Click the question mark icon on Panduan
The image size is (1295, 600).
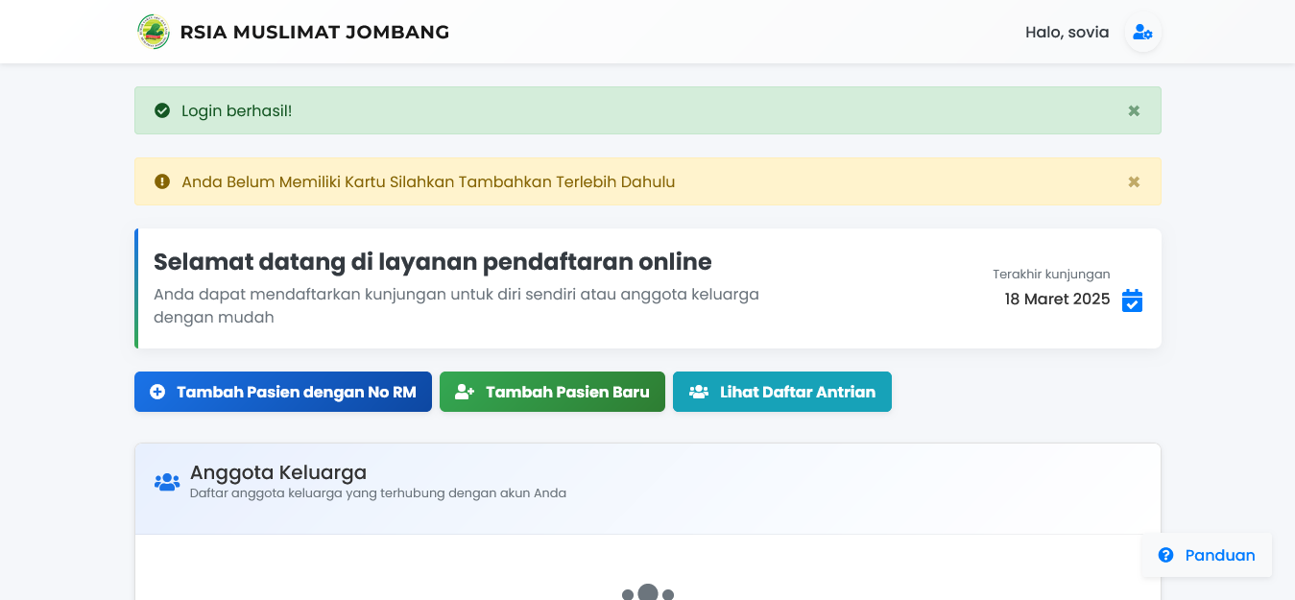point(1166,555)
